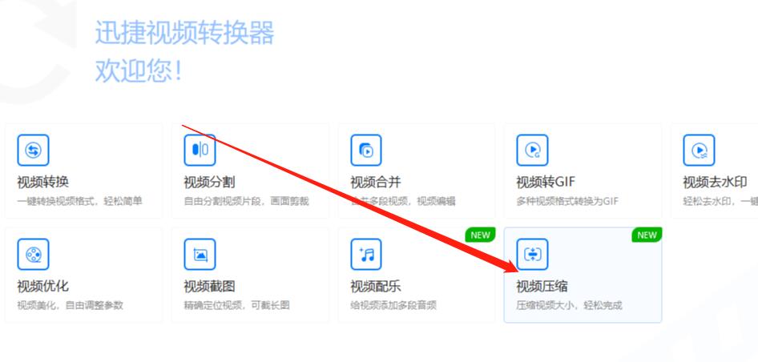
Task: Click the 视频压缩 compress icon
Action: pos(532,255)
